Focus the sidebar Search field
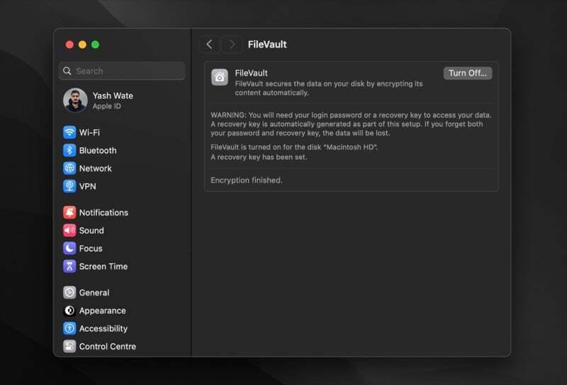 pos(122,71)
